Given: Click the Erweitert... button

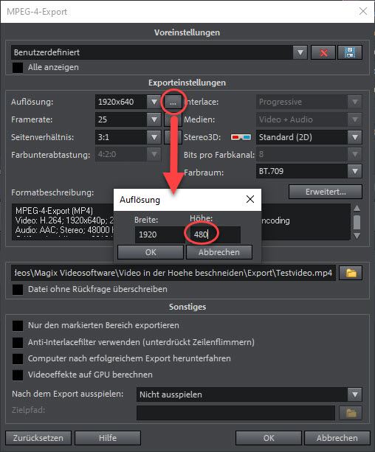Looking at the screenshot, I should point(326,192).
